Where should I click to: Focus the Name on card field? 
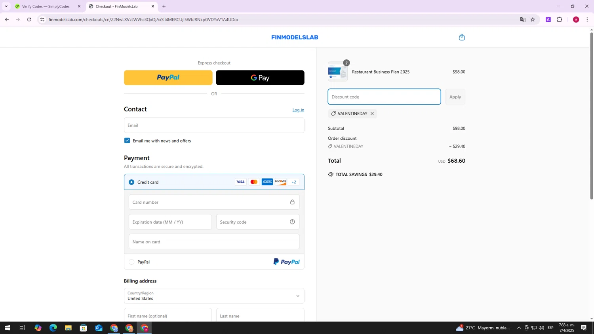(x=214, y=242)
